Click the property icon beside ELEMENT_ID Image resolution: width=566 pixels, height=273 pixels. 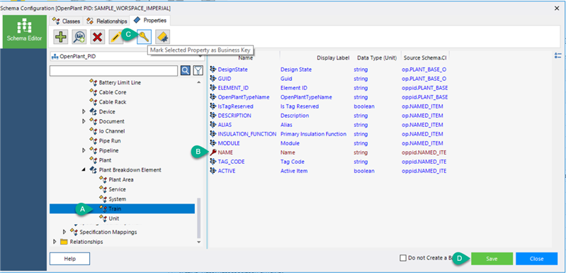tap(213, 88)
